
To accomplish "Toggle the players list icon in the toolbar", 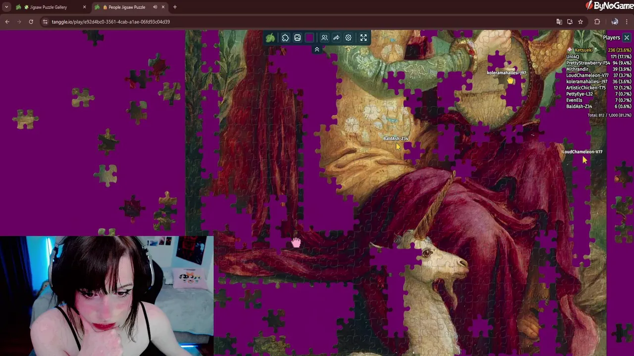I will (324, 38).
